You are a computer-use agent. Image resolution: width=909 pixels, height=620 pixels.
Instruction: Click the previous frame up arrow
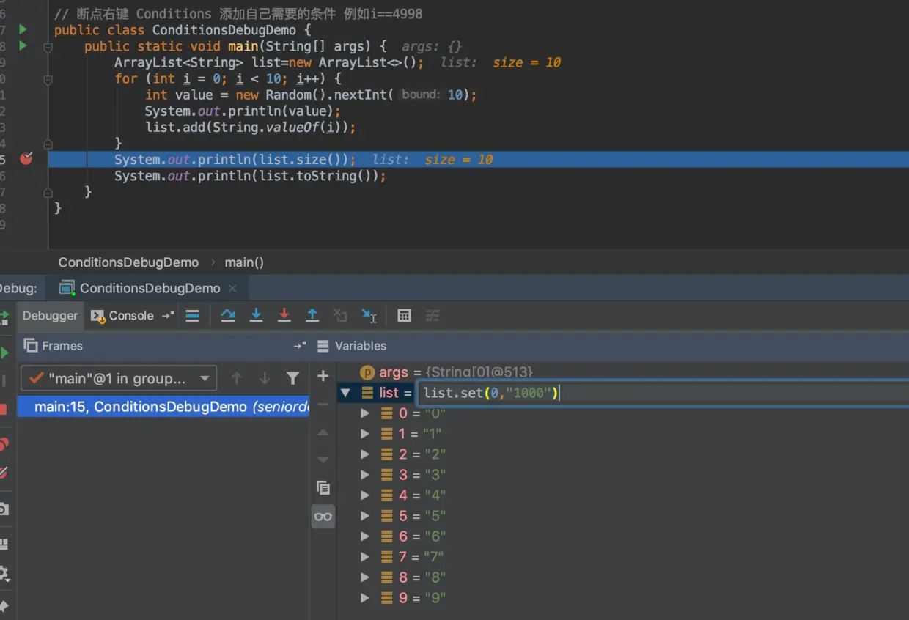[x=236, y=378]
